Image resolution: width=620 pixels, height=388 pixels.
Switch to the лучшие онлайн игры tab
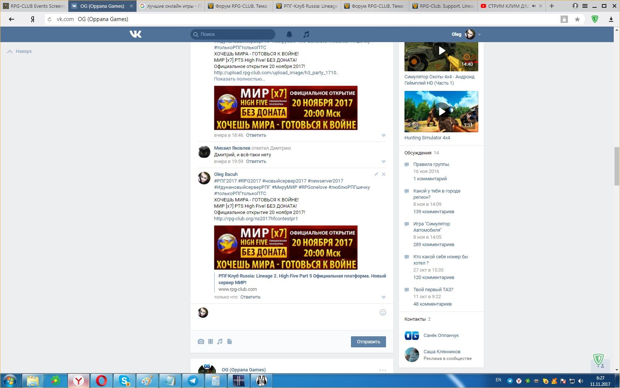tap(170, 6)
